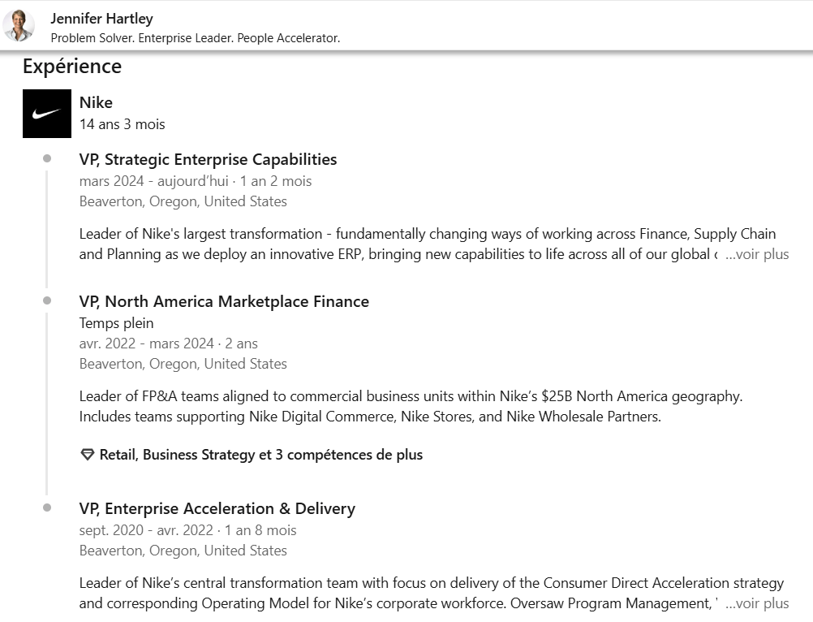Click the '14 ans 3 mois' tenure text

(122, 124)
